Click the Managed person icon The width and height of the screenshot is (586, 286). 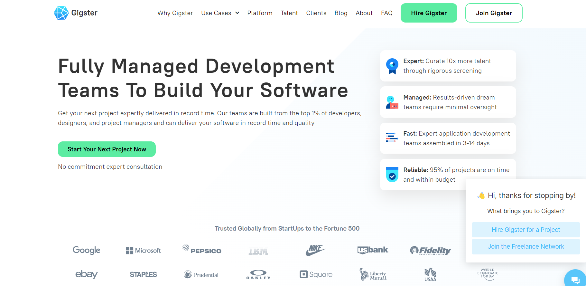[392, 102]
